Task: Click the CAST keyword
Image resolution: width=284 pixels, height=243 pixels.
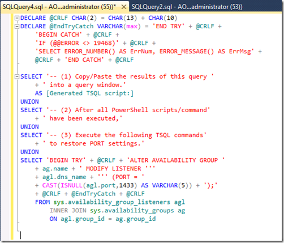Action: point(49,185)
